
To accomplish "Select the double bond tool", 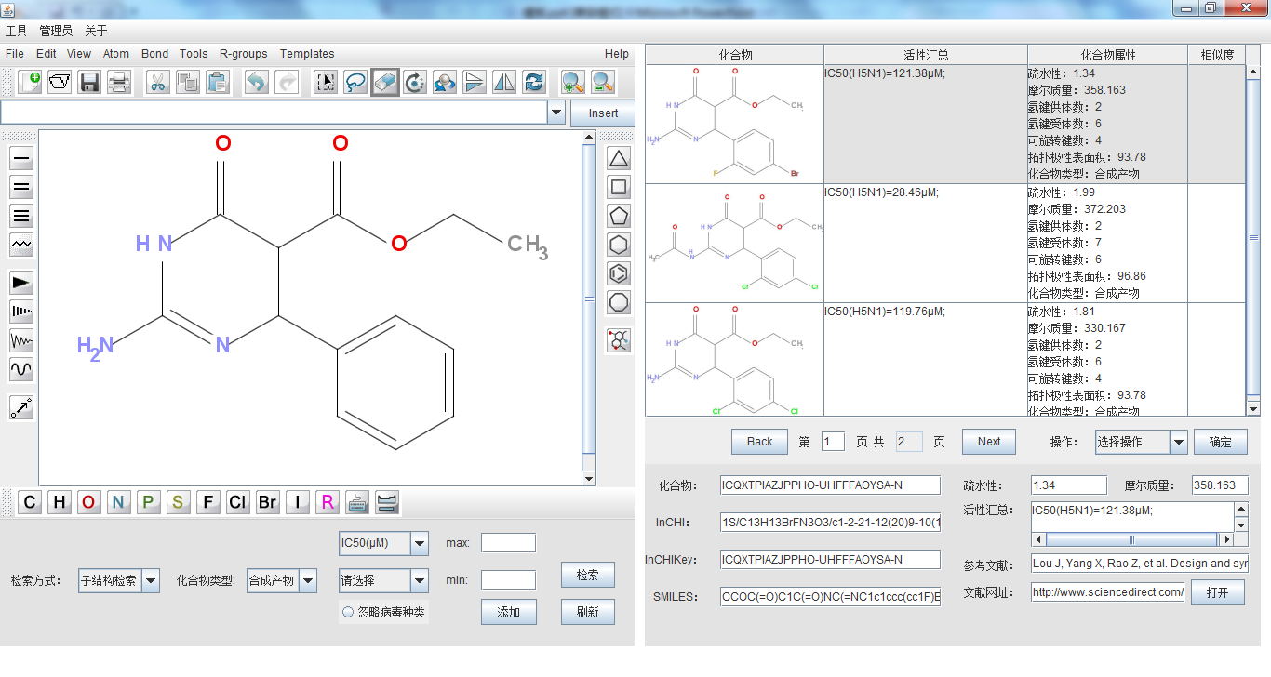I will (x=21, y=187).
